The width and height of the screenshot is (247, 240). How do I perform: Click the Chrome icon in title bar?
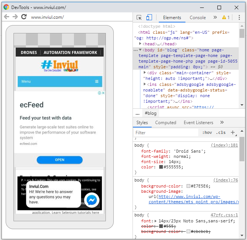(x=6, y=7)
